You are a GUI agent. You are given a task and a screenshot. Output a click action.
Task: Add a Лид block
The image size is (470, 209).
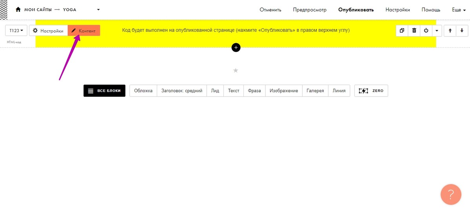point(215,91)
